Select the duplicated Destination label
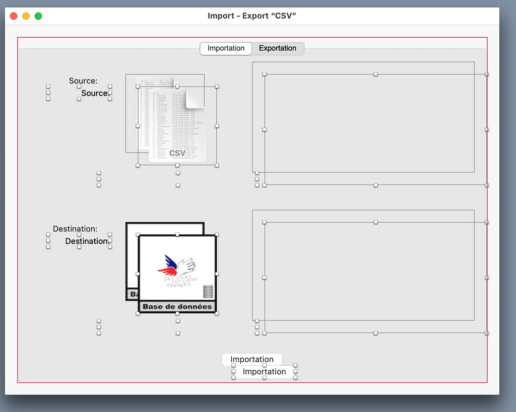 [x=87, y=241]
